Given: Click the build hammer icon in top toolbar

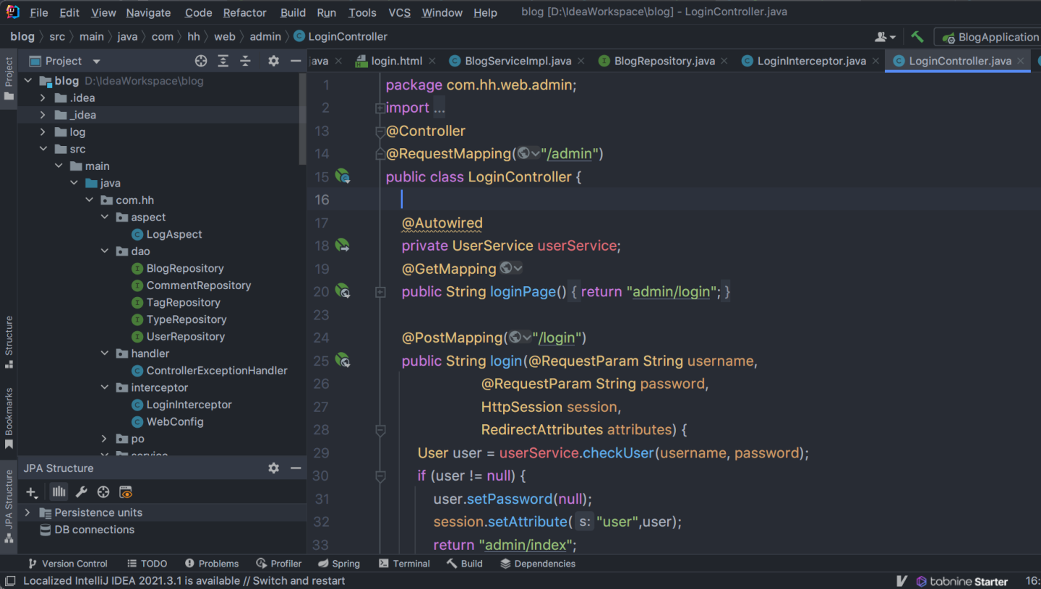Looking at the screenshot, I should point(917,37).
